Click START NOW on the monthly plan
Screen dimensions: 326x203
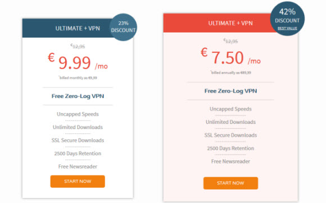(78, 182)
